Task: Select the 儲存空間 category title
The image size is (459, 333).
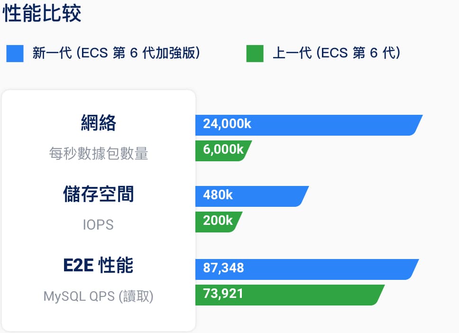Action: point(98,194)
